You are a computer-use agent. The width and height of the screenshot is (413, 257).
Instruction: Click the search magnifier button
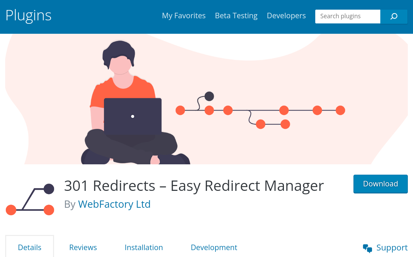click(394, 16)
